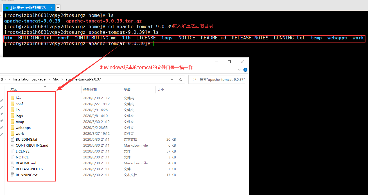Click the CONTRIBUTING.md file icon
The image size is (368, 195).
12,145
